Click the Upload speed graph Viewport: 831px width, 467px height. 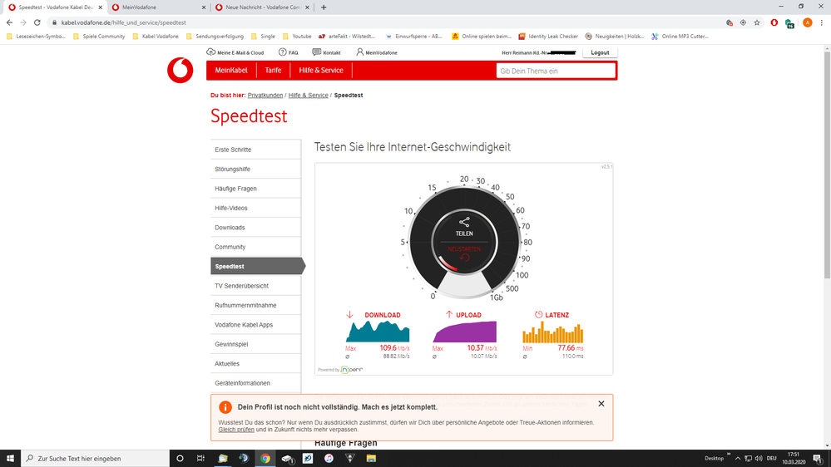pyautogui.click(x=465, y=332)
